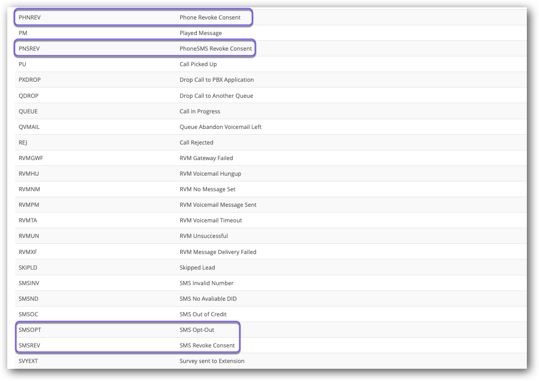Image resolution: width=539 pixels, height=381 pixels.
Task: Select the RVMGWF status code
Action: pyautogui.click(x=31, y=158)
